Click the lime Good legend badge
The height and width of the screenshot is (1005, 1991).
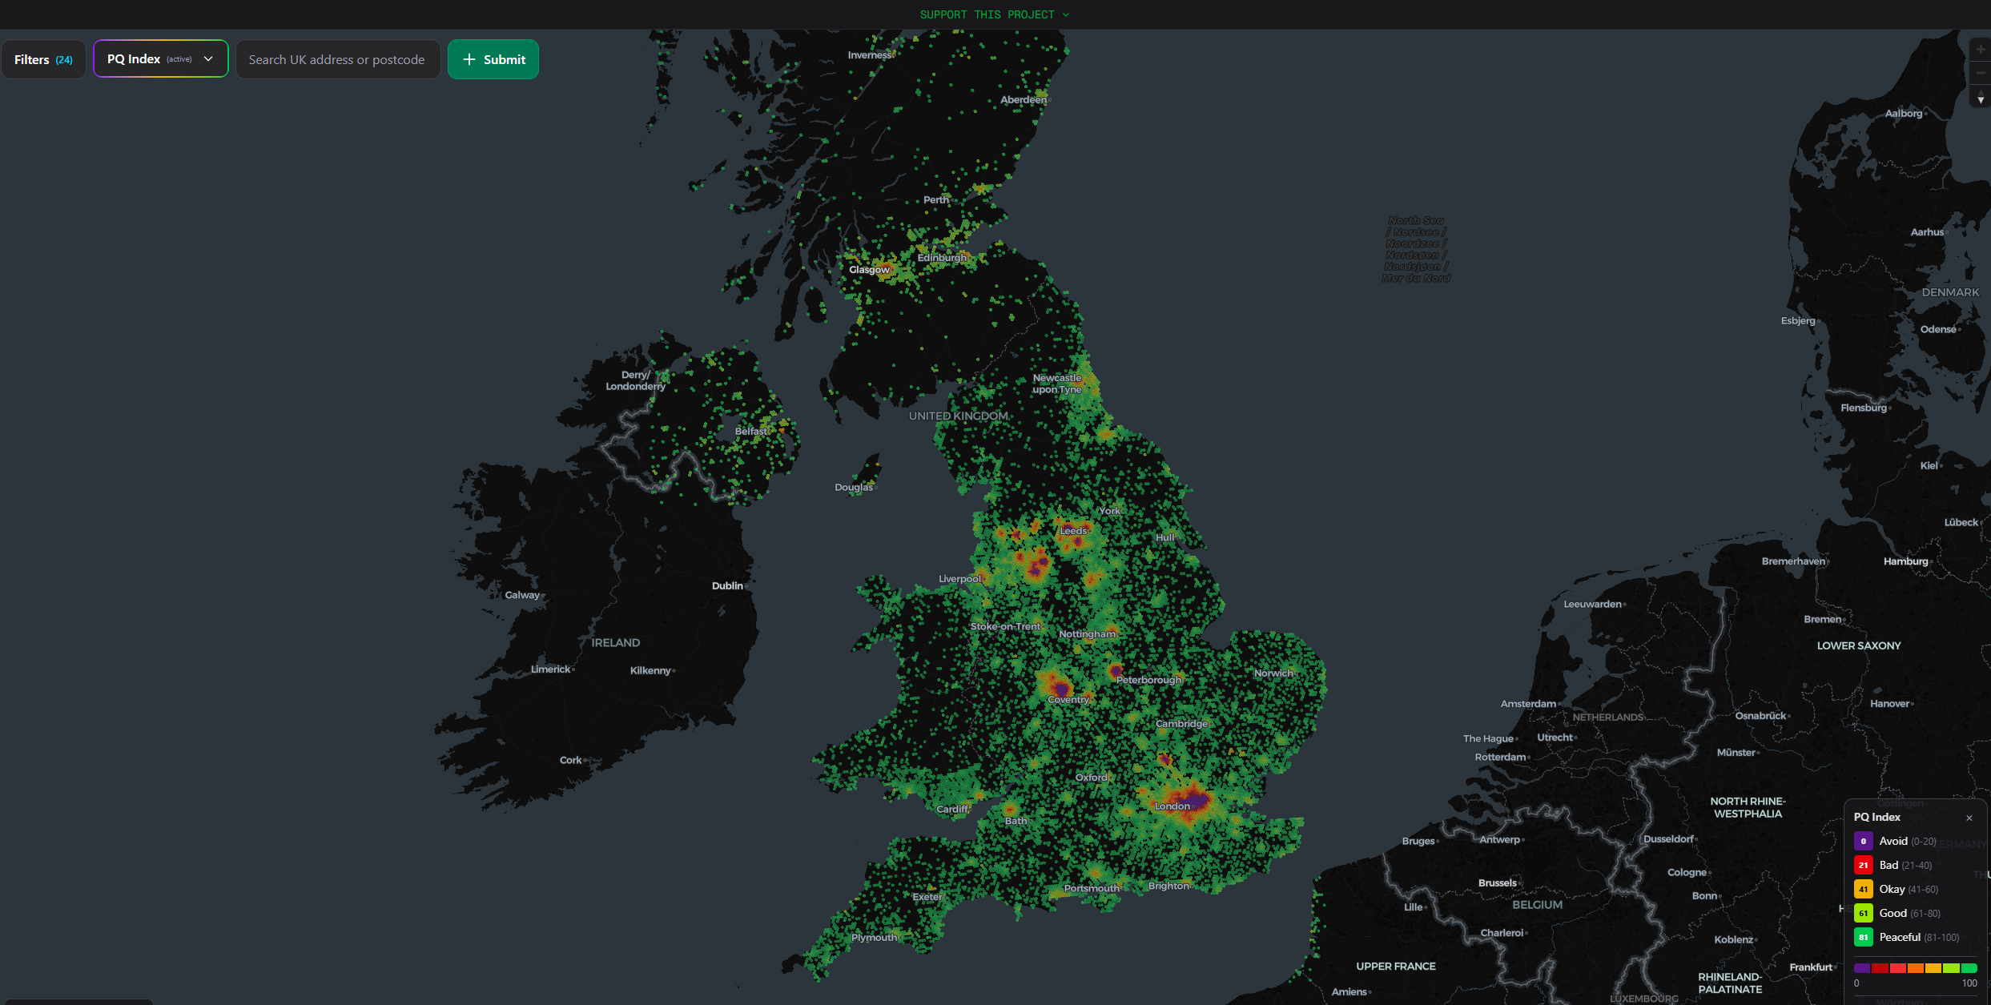(x=1863, y=913)
